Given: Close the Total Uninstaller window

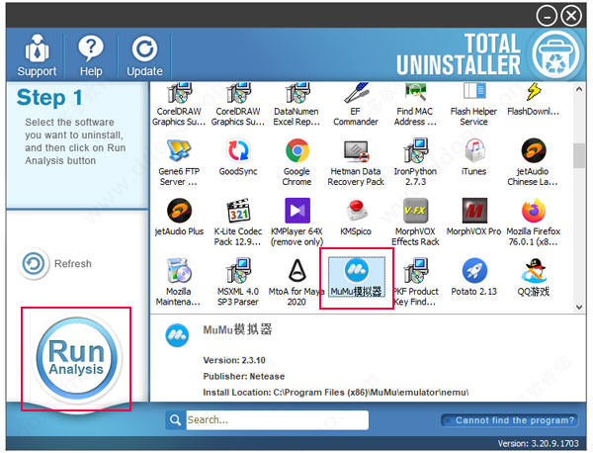Looking at the screenshot, I should (x=571, y=16).
